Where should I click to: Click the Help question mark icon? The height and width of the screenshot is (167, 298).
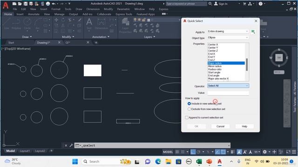261,4
